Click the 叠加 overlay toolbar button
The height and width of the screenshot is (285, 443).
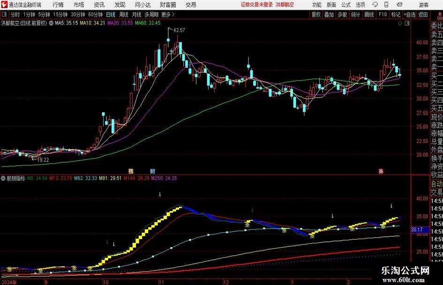tap(329, 15)
